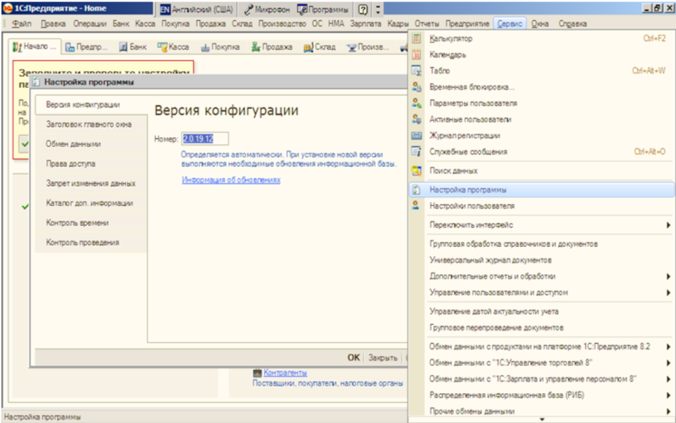Click the Настройка программы menu icon
The width and height of the screenshot is (676, 423).
pos(417,190)
